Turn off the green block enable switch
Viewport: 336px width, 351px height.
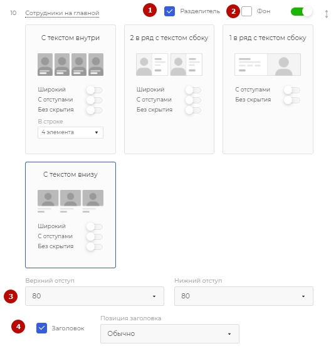point(301,11)
